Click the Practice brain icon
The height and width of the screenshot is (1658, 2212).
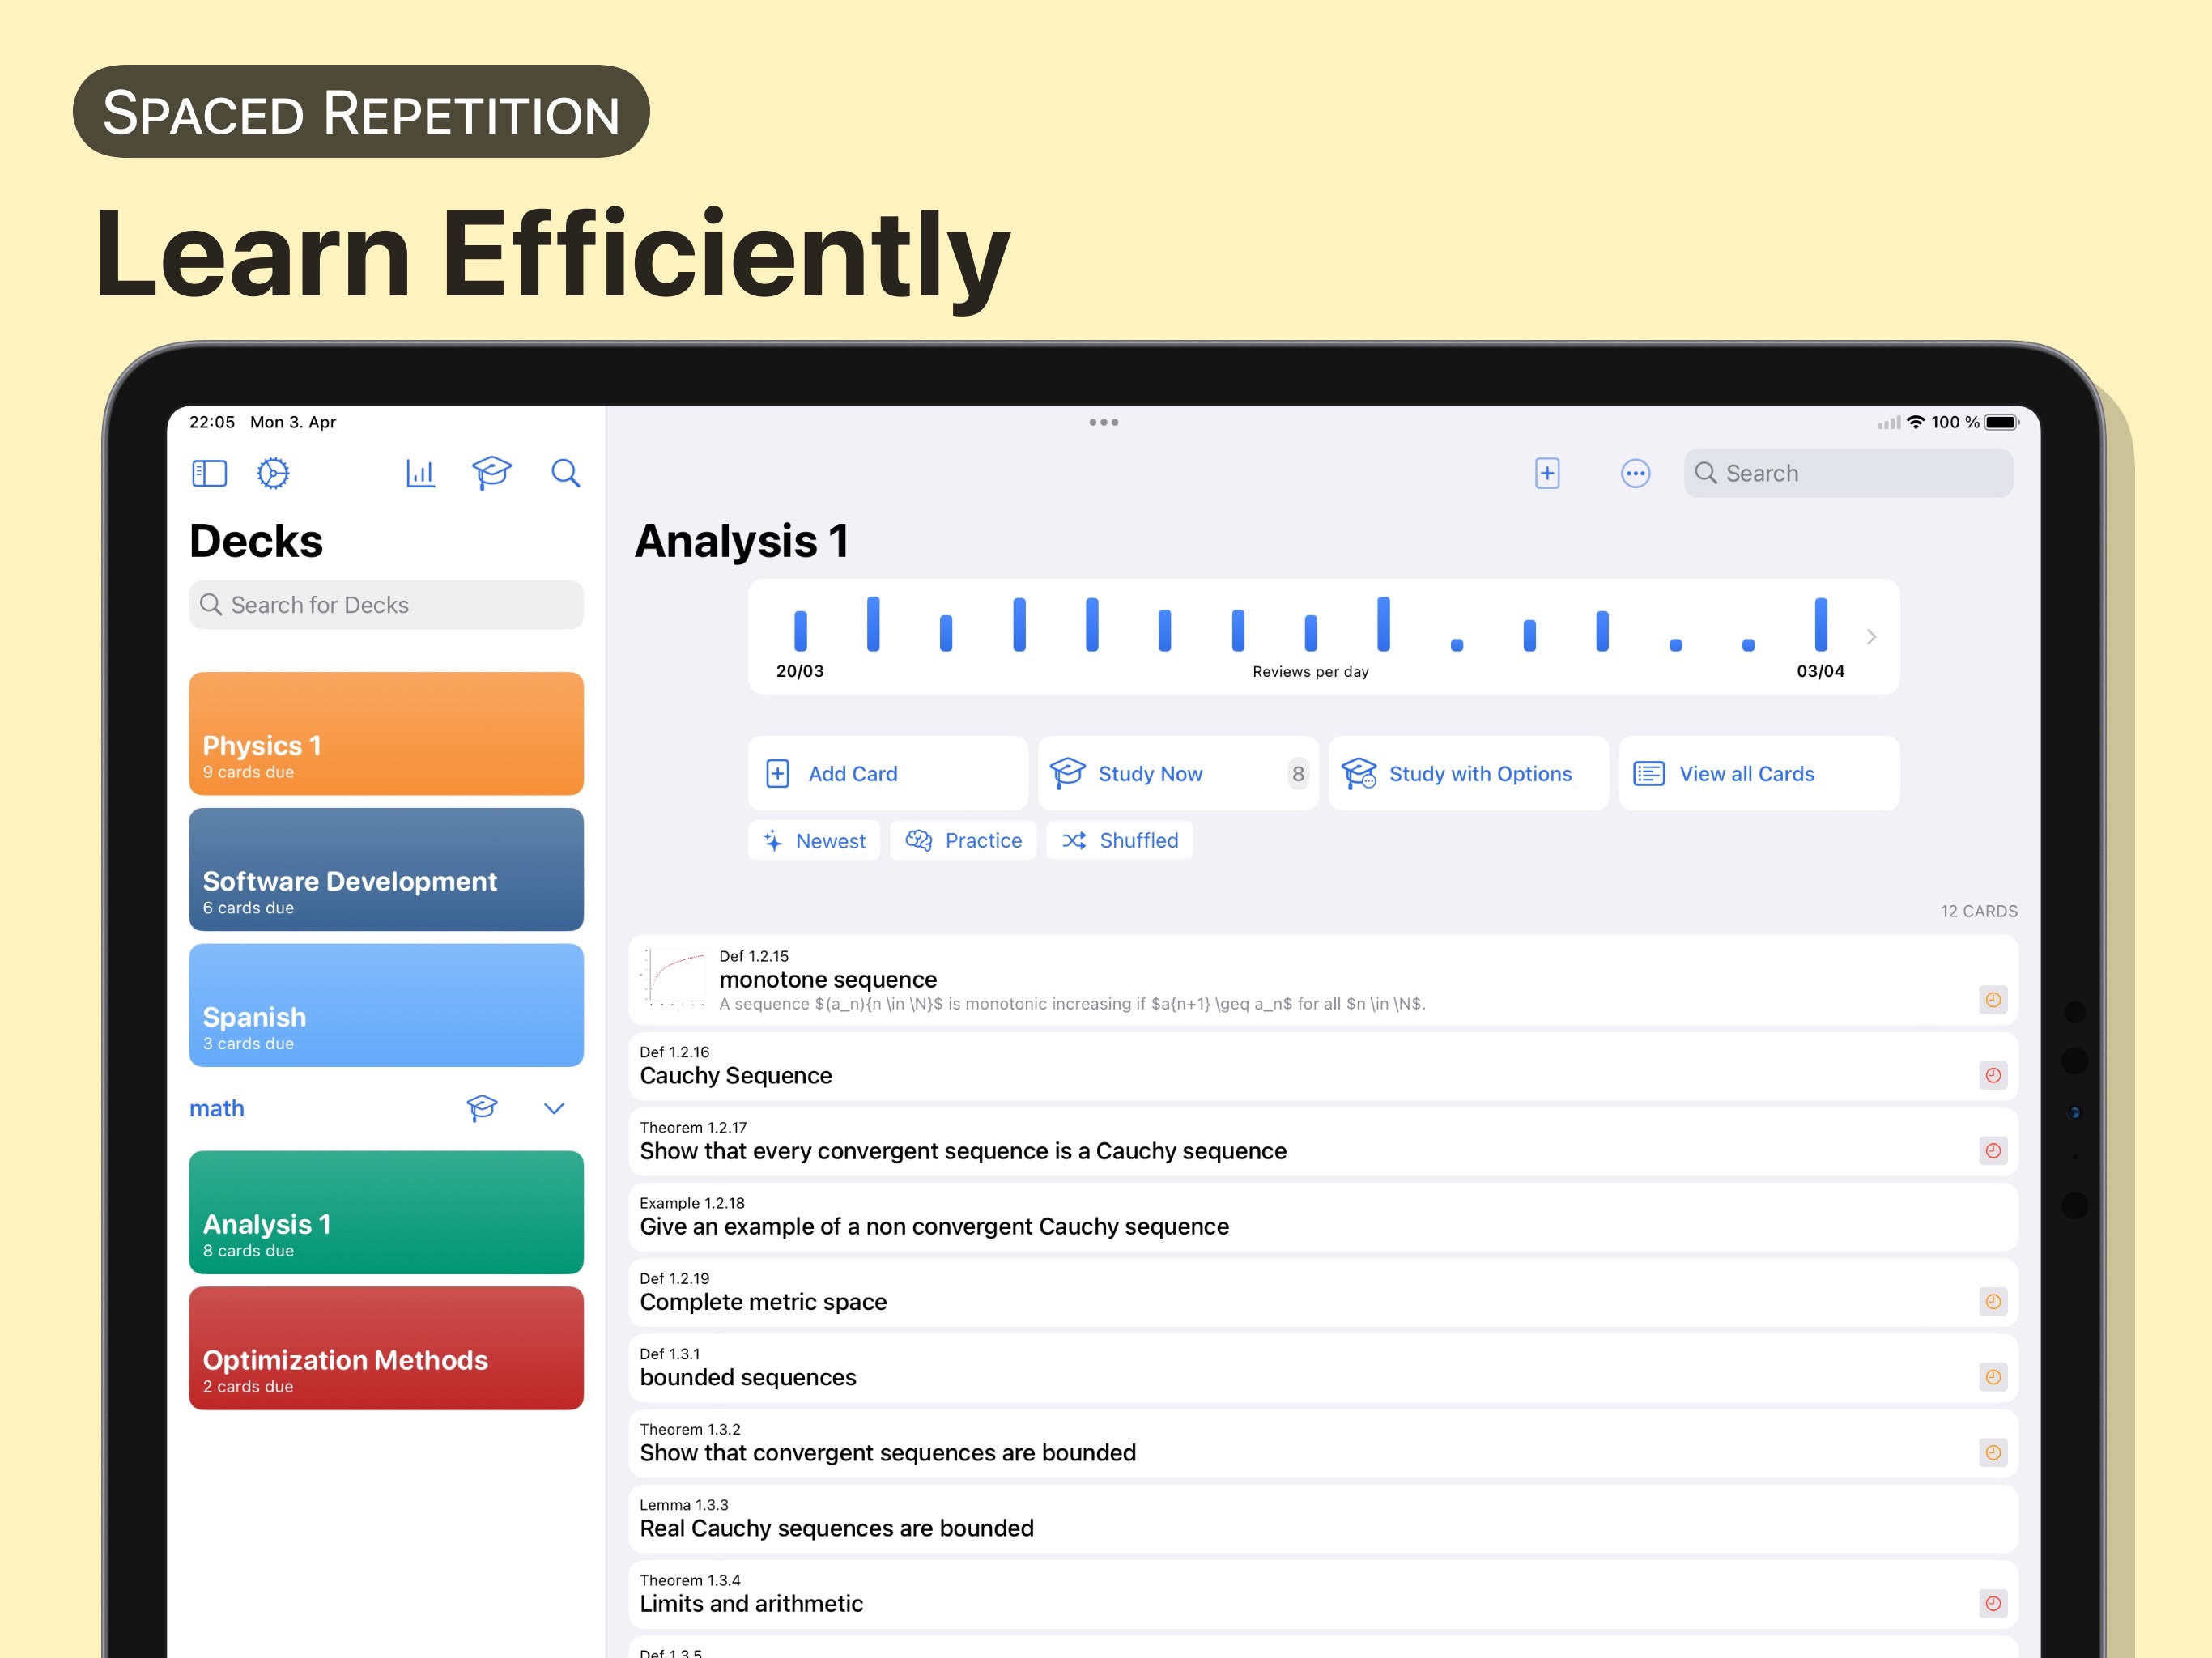tap(919, 841)
